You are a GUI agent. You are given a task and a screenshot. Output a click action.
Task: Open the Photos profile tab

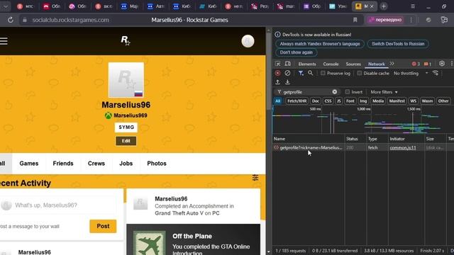[157, 164]
